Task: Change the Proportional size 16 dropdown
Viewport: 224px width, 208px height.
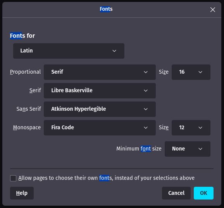Action: 191,72
